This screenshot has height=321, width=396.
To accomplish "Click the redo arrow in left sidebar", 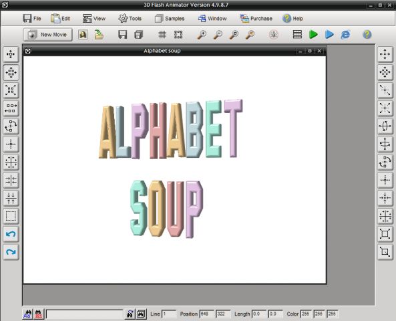I will click(11, 252).
